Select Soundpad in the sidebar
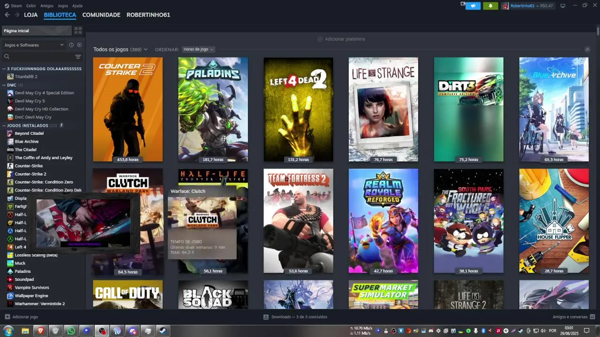600x337 pixels. (x=24, y=279)
